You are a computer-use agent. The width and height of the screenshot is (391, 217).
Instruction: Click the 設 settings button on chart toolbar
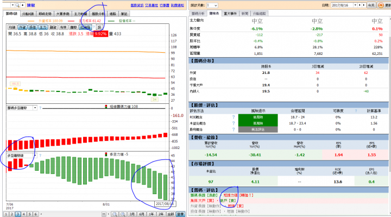click(x=99, y=27)
